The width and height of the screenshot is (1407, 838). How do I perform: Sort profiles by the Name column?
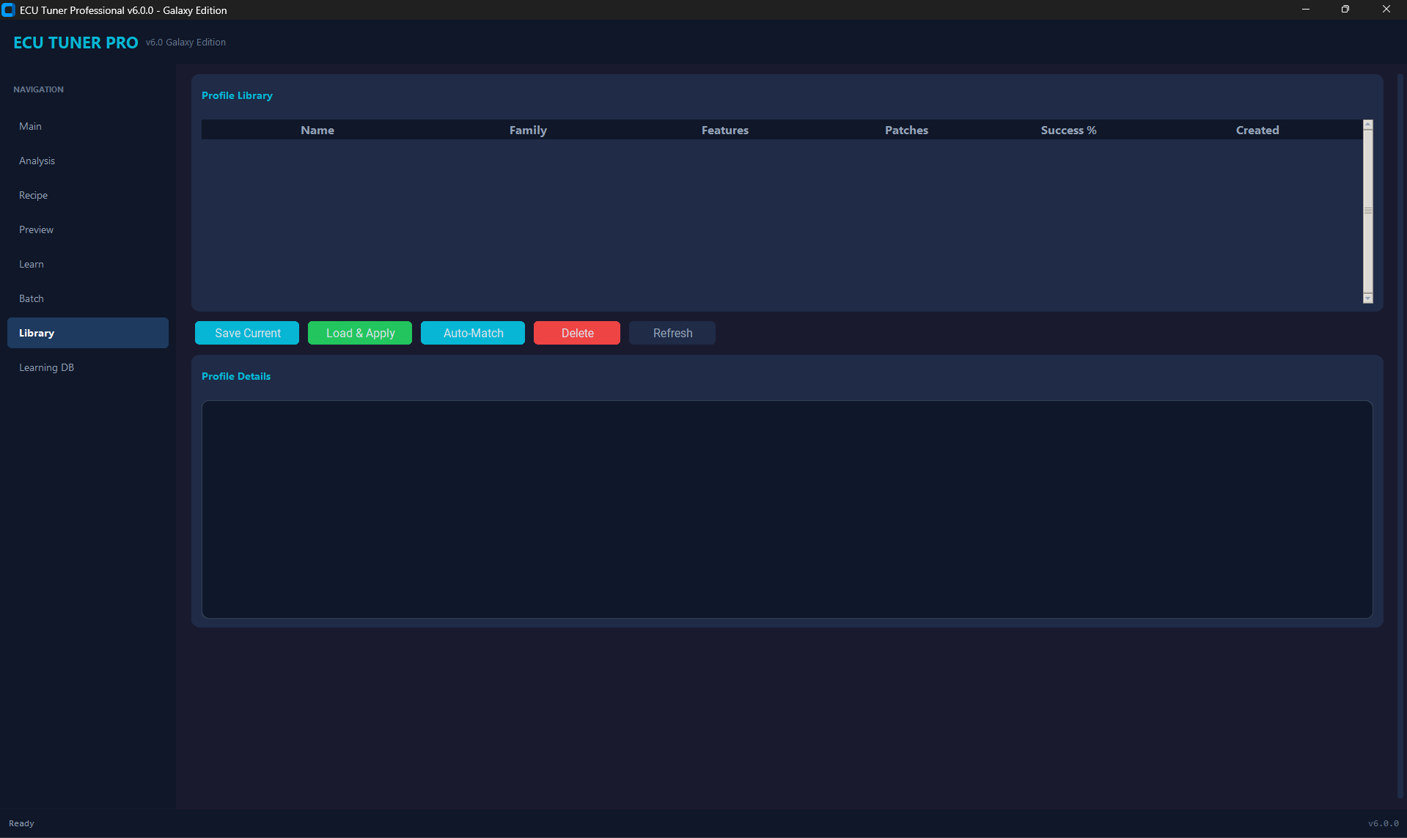[317, 130]
